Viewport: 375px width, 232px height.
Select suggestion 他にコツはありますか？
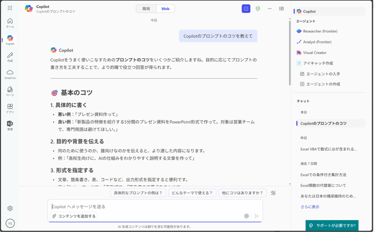pyautogui.click(x=242, y=193)
